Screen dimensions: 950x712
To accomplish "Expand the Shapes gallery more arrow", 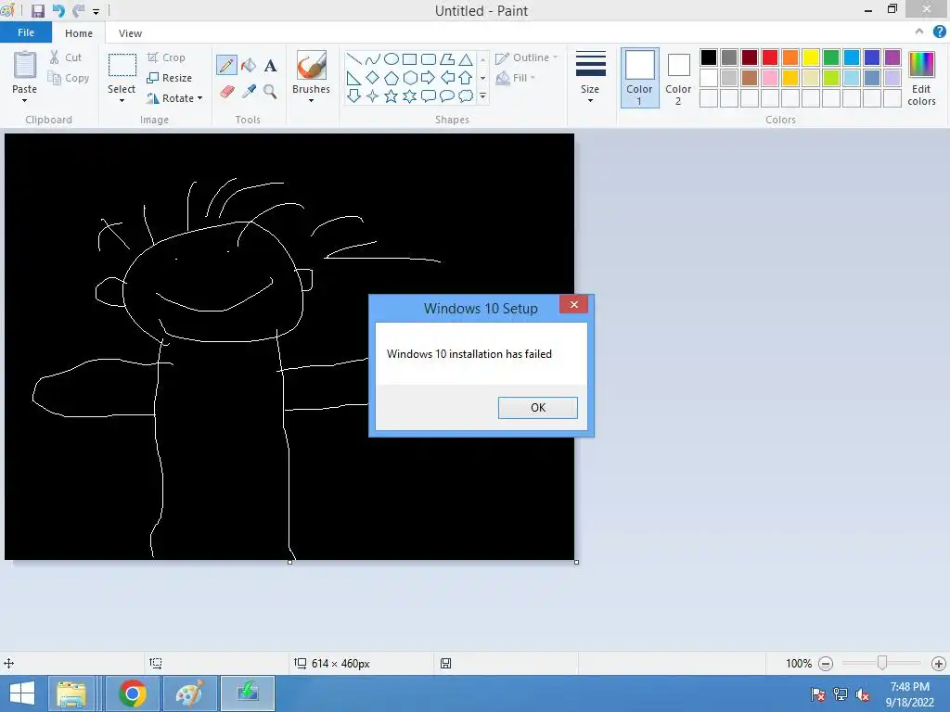I will point(482,95).
